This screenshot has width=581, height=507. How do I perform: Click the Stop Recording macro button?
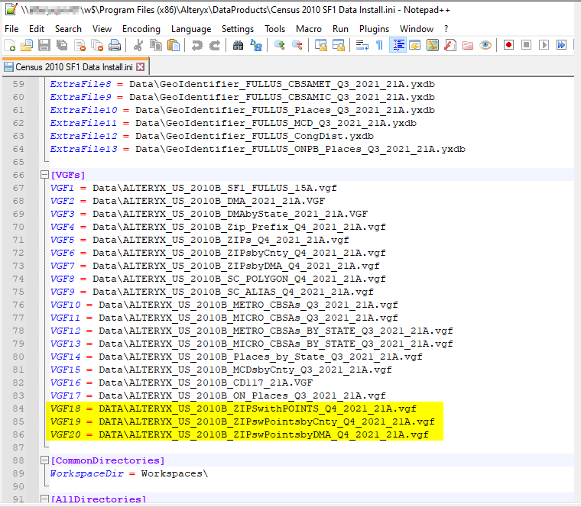(526, 45)
